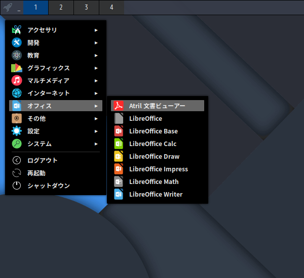Click the LibreOffice Math icon

click(x=119, y=181)
